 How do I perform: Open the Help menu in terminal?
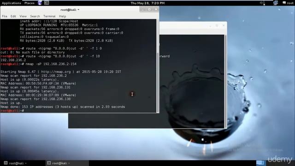(x=63, y=16)
